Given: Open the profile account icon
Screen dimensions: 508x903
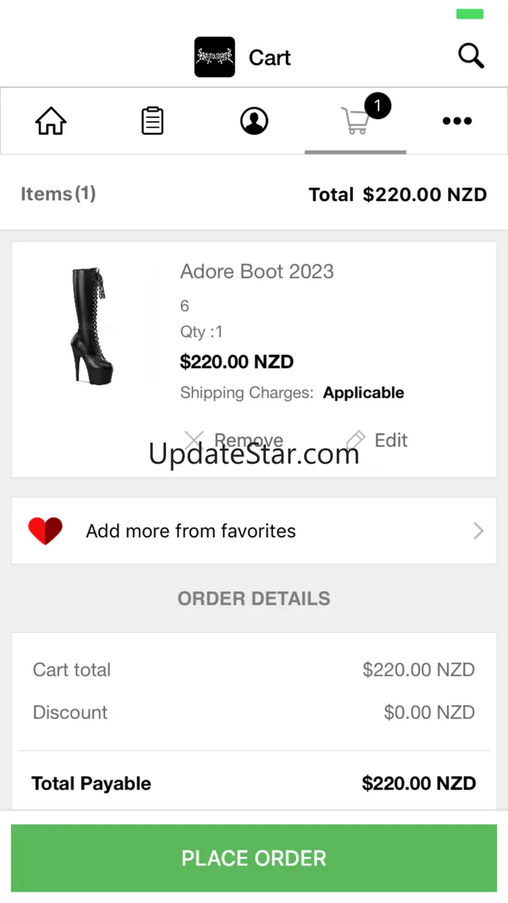Looking at the screenshot, I should 254,121.
